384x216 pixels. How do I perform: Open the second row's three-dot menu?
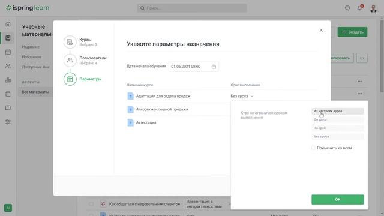tap(360, 94)
